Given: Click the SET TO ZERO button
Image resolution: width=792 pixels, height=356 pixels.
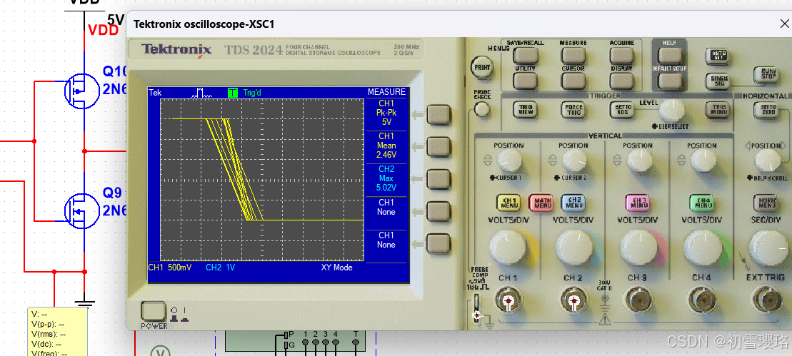Looking at the screenshot, I should 766,109.
